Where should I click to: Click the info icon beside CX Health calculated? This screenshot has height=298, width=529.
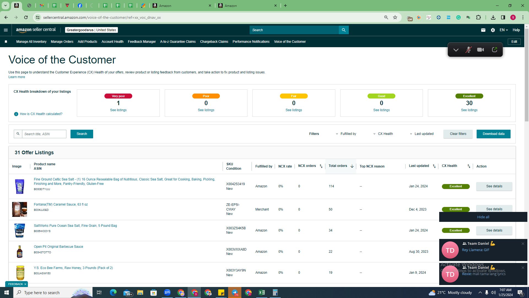(x=16, y=114)
